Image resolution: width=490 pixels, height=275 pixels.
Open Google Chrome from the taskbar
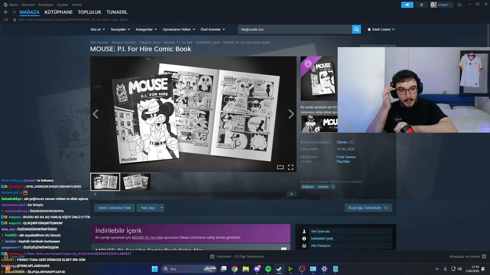[235, 269]
